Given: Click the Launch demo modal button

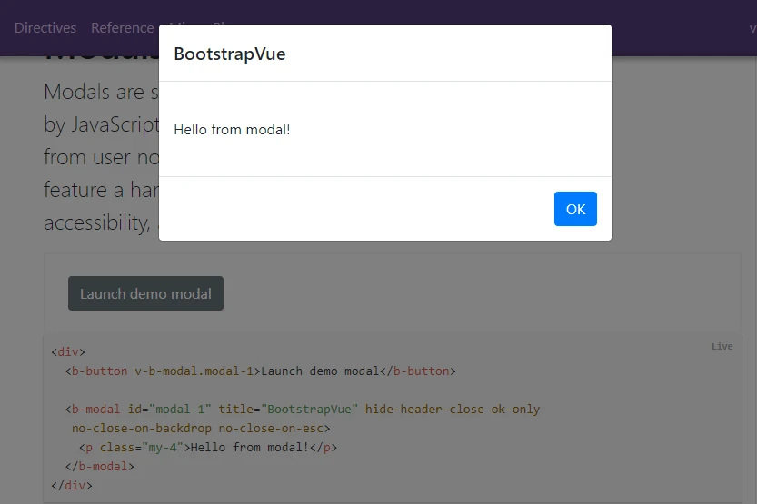Looking at the screenshot, I should [145, 293].
